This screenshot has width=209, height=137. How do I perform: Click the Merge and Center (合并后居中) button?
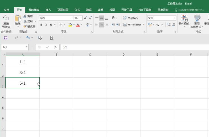[132, 25]
